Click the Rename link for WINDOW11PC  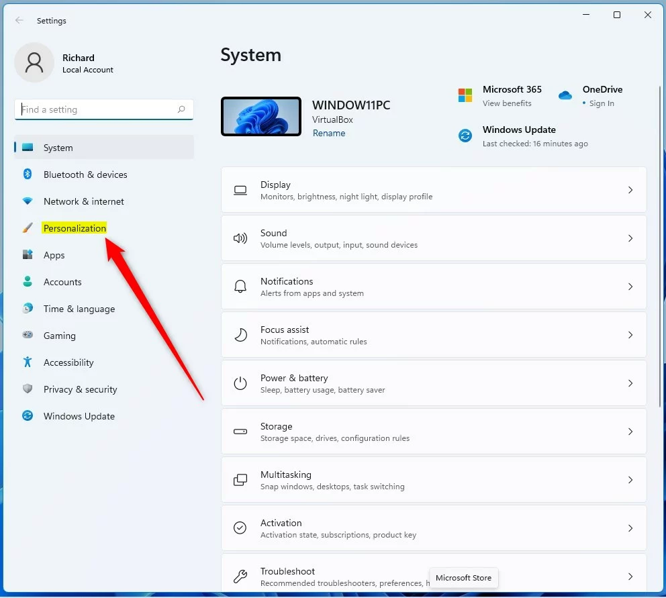point(329,133)
